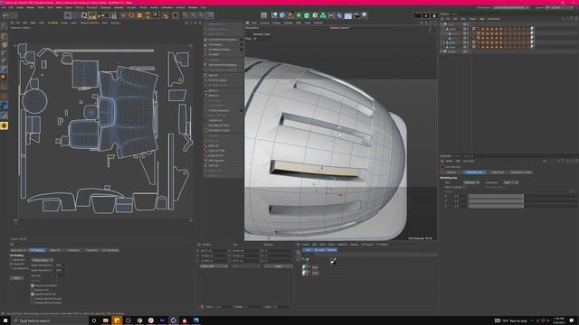Click the blue C-circle icon above the viewport
The image size is (579, 325).
[282, 15]
